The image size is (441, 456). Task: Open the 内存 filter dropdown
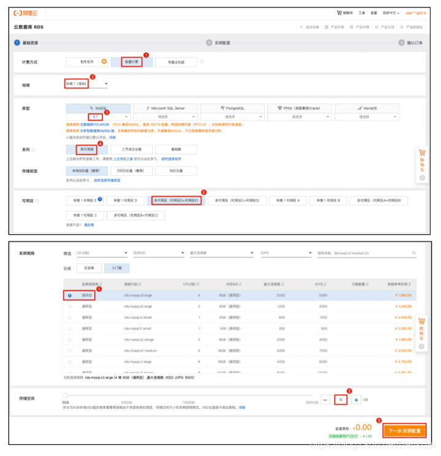tap(159, 253)
